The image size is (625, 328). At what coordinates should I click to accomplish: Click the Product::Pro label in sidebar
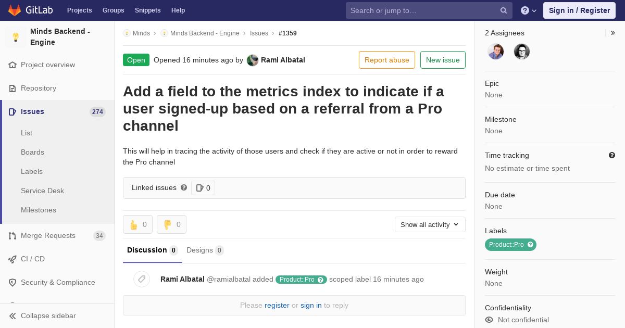pyautogui.click(x=506, y=245)
